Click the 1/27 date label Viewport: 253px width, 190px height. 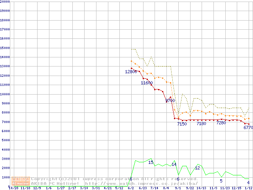pos(61,188)
